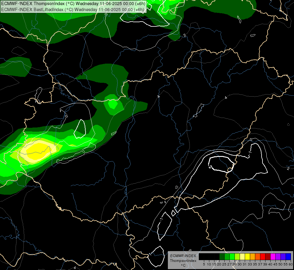
Task: Pick the bright green 27–29 legend swatch
Action: click(x=232, y=256)
